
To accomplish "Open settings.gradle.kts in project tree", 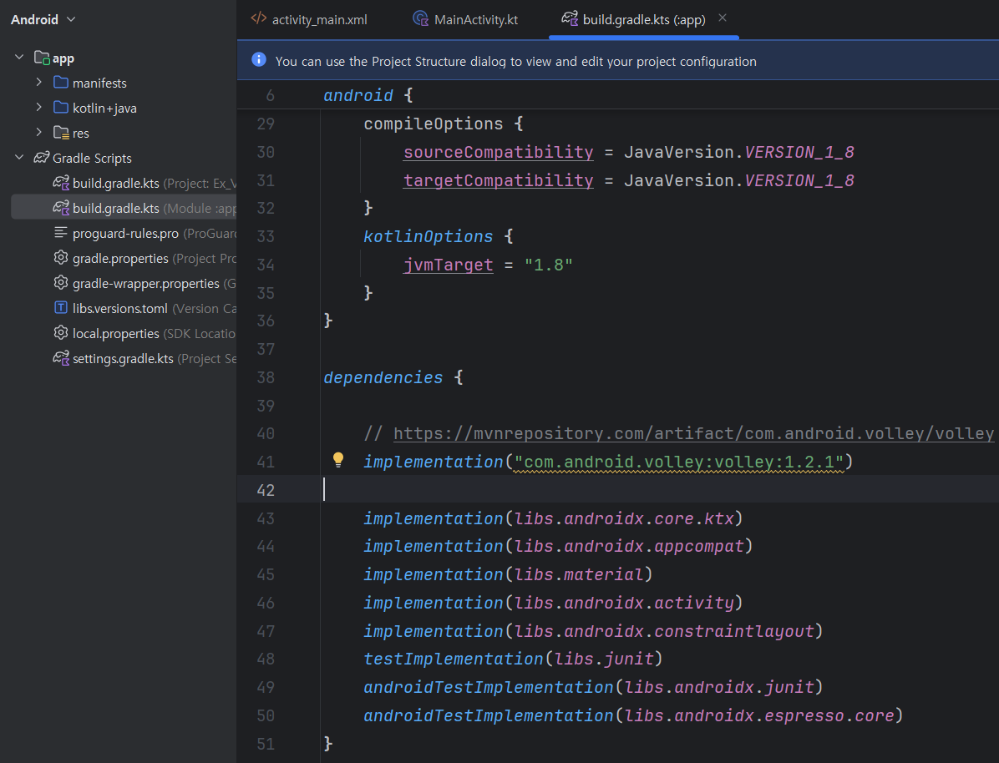I will tap(123, 358).
